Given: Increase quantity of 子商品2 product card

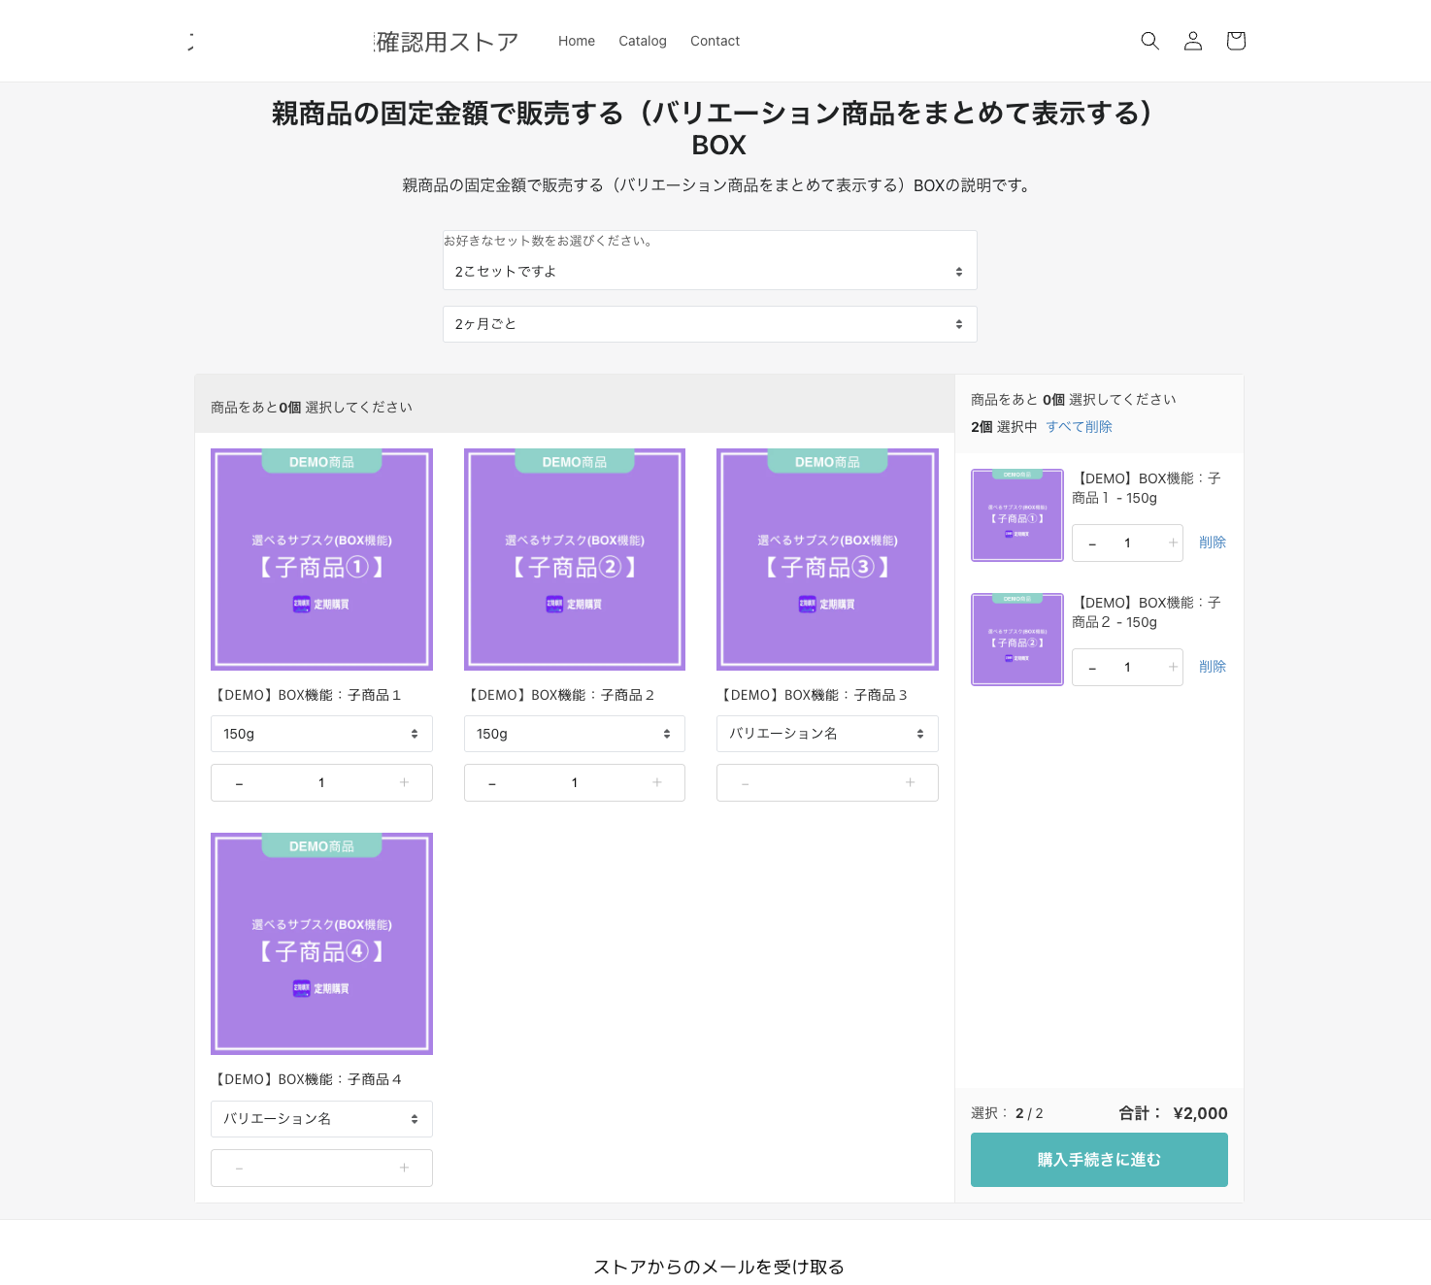Looking at the screenshot, I should pos(657,782).
